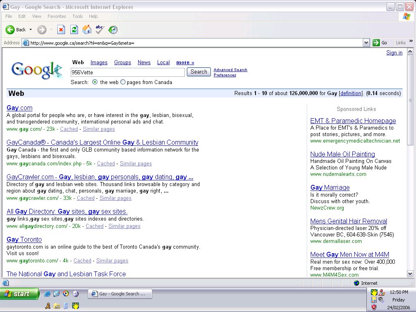Click the Google search text field
416x312 pixels.
(128, 72)
